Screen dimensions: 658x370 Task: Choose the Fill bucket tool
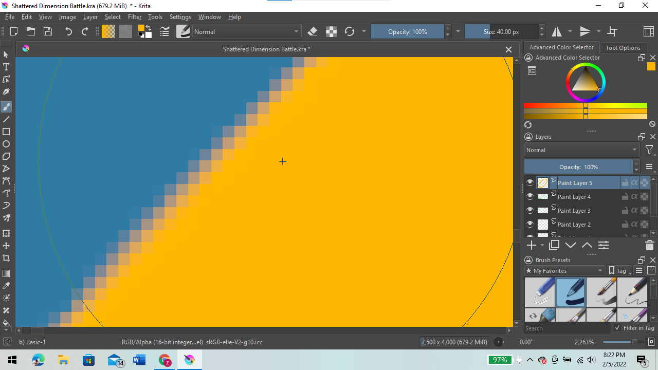(6, 323)
